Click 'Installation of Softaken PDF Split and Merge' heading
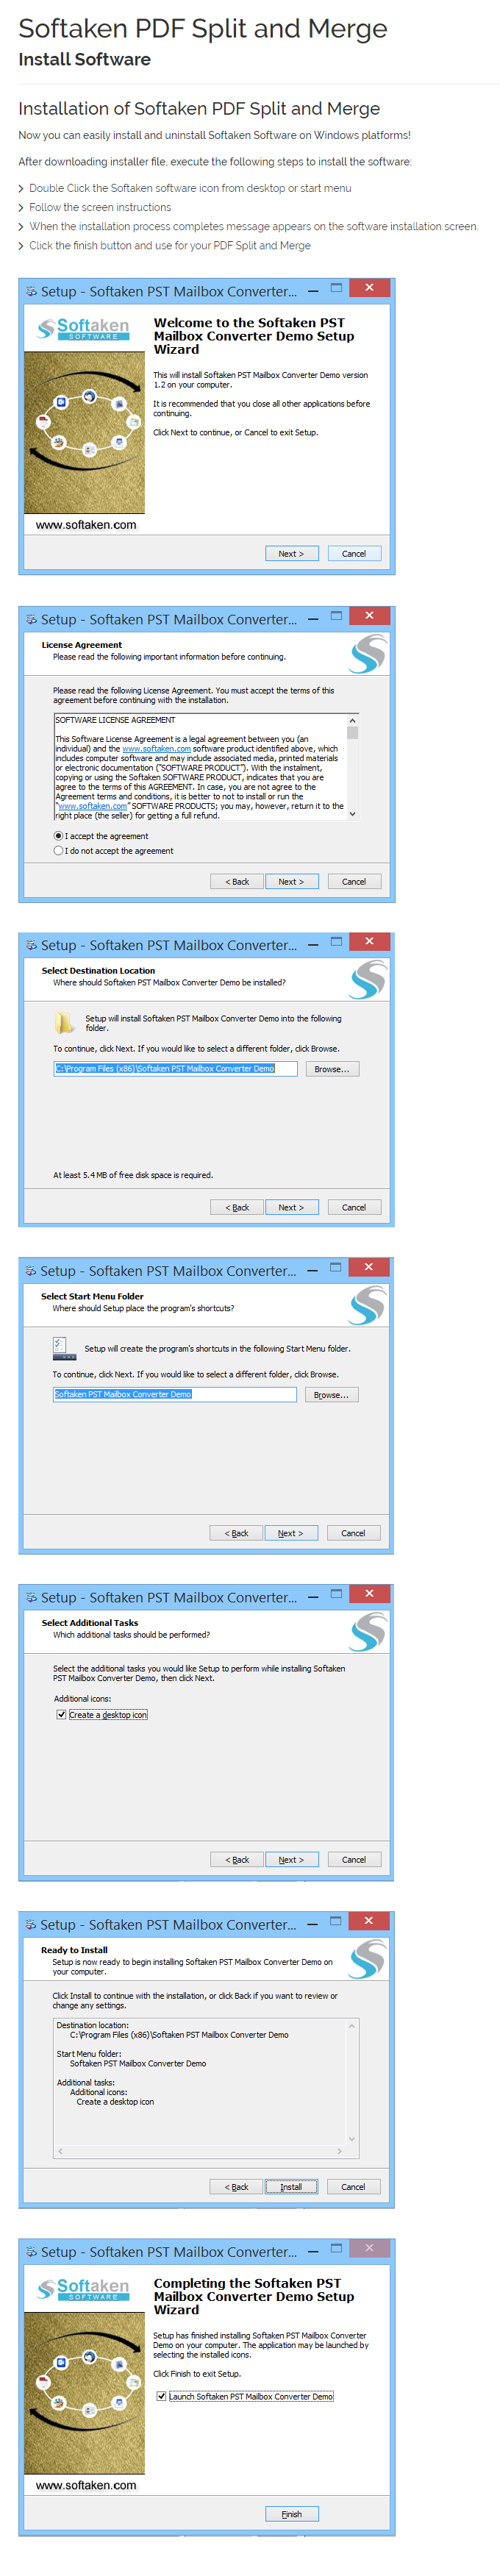Screen dimensions: 500x2576 pyautogui.click(x=199, y=108)
